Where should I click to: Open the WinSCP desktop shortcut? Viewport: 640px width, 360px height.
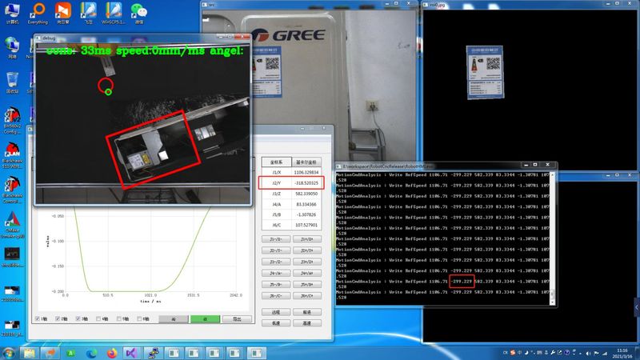tap(114, 13)
